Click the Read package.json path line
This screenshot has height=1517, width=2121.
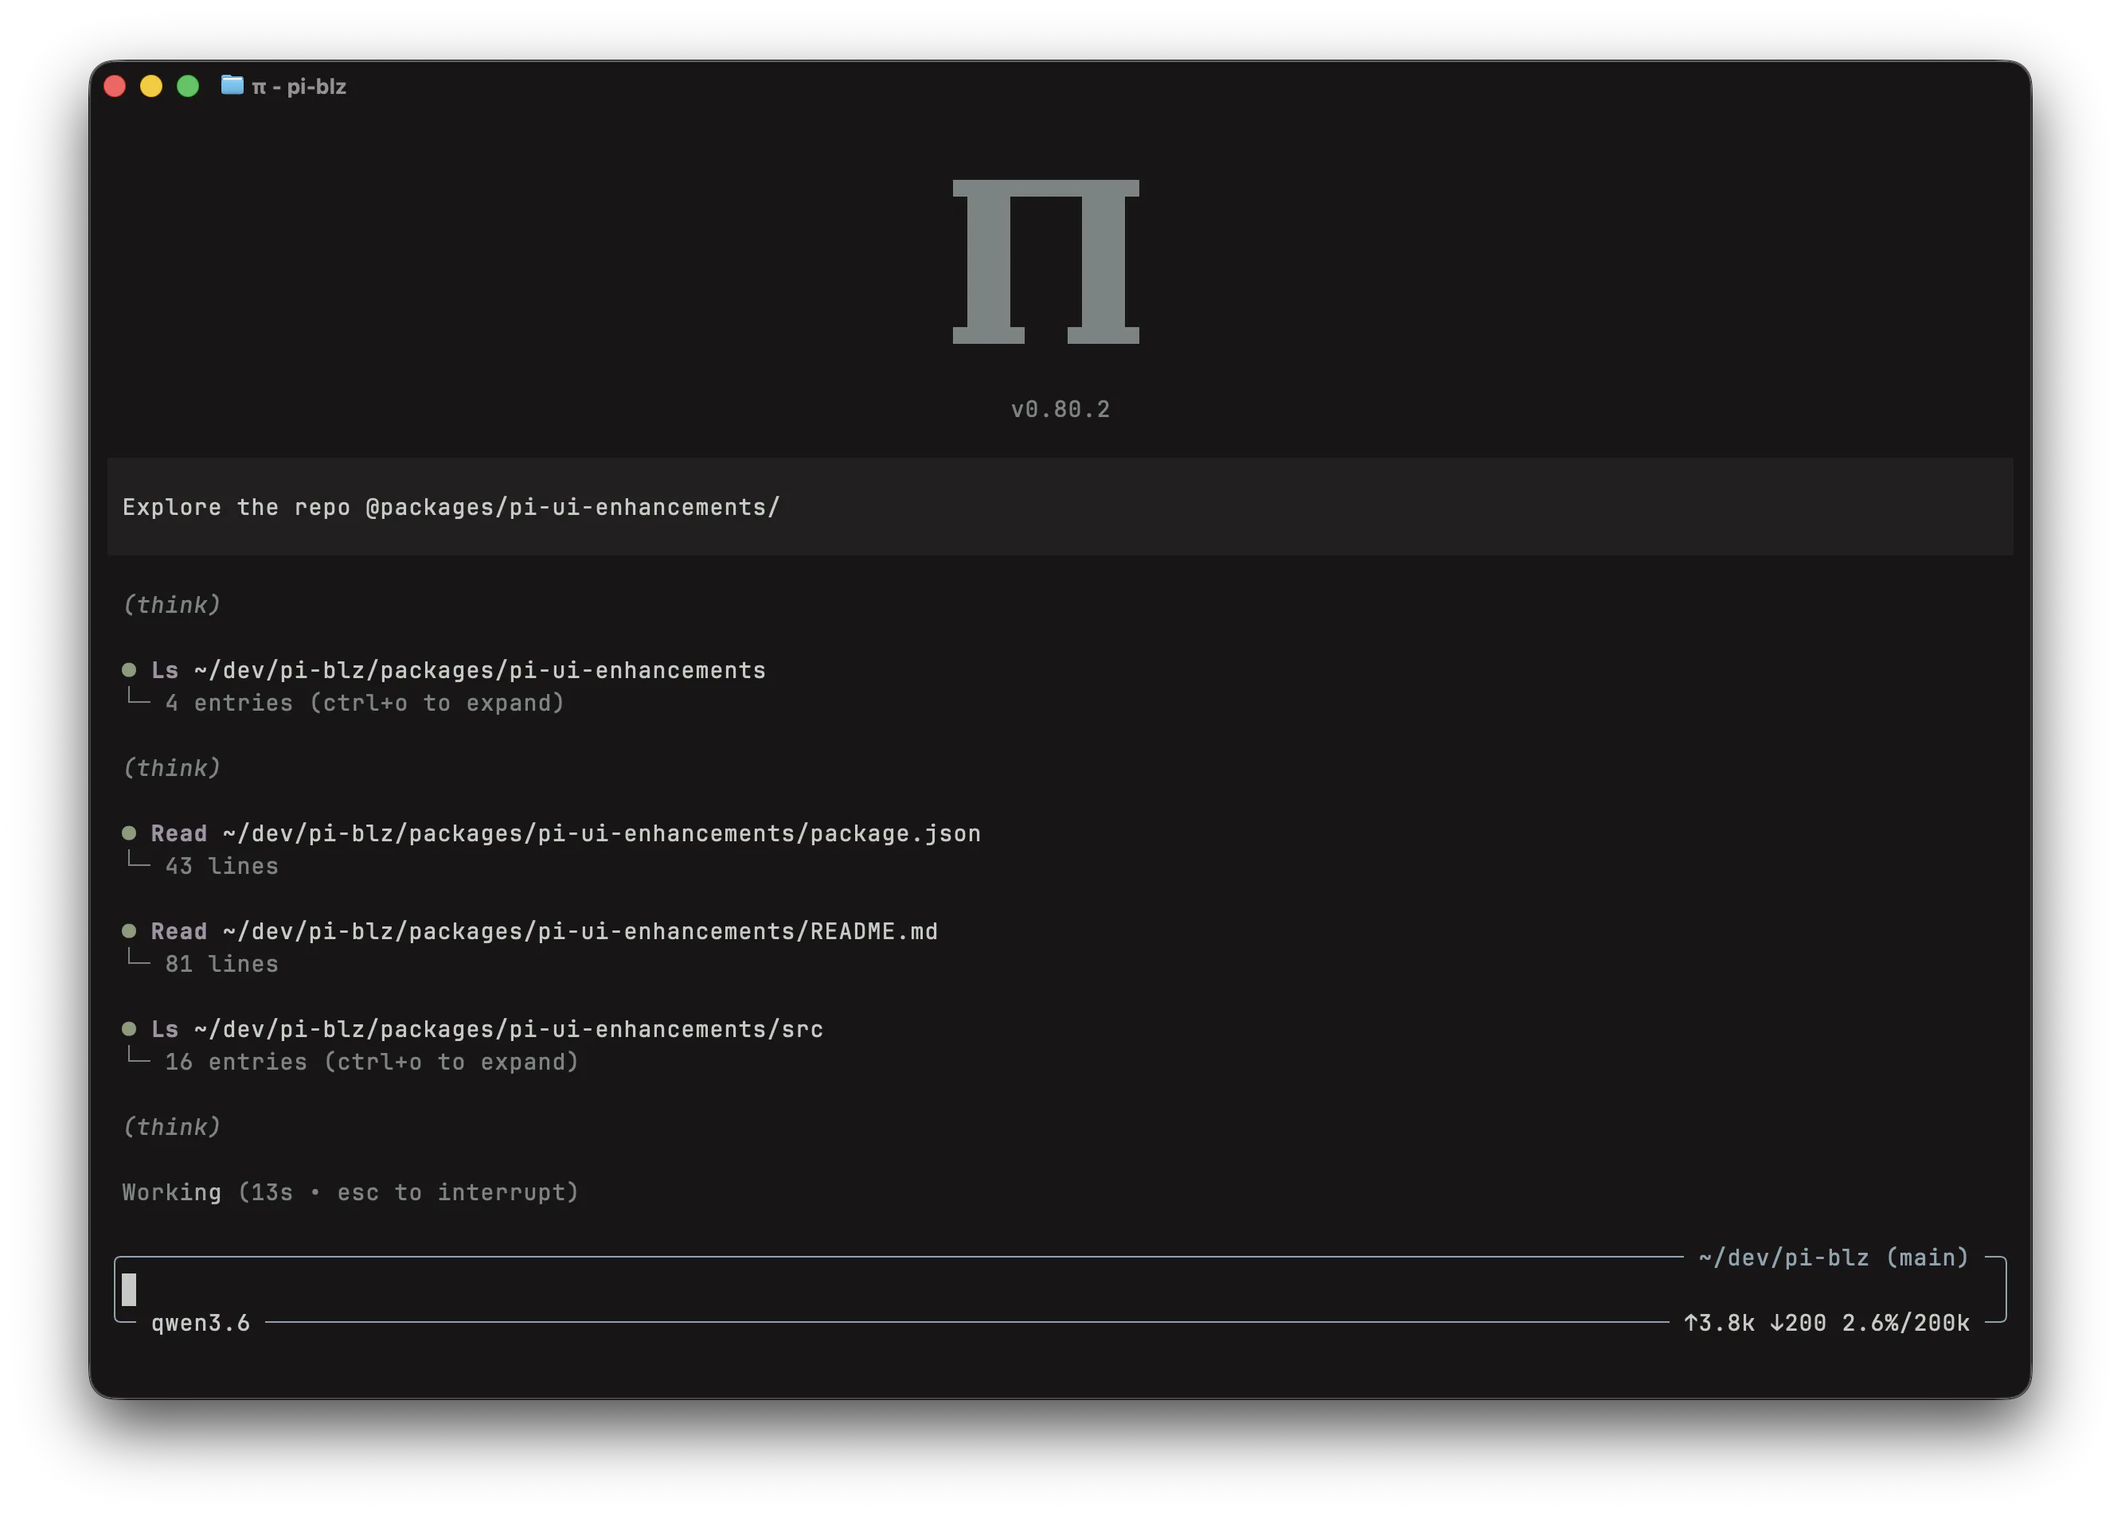click(x=566, y=833)
